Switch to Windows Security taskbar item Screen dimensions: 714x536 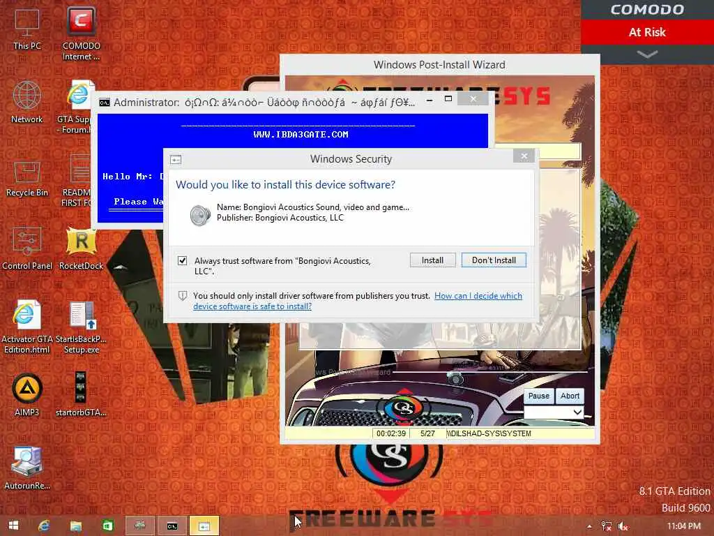tap(204, 526)
